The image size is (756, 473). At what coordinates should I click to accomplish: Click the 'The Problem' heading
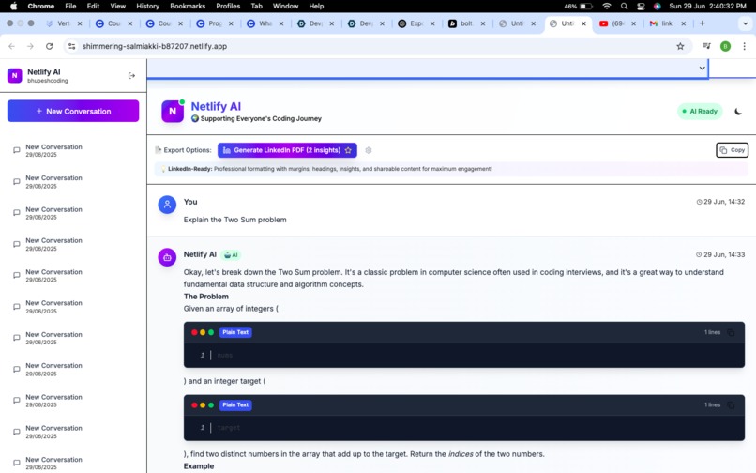[x=205, y=297]
